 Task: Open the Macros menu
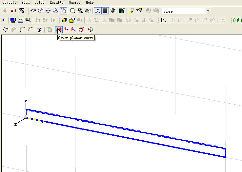coord(74,2)
